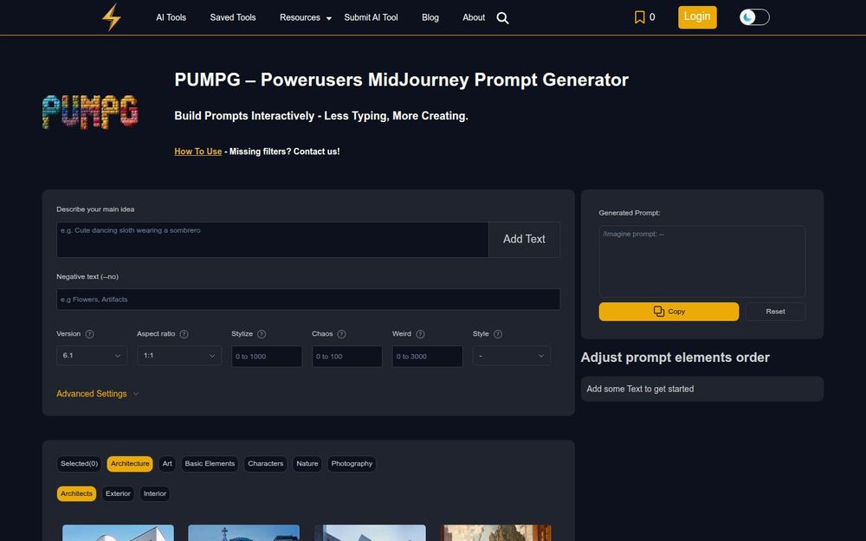Focus the Negative text input field

(308, 299)
